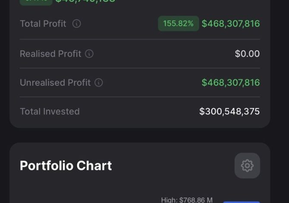Select the Total Profit label
The width and height of the screenshot is (289, 203).
[x=43, y=24]
